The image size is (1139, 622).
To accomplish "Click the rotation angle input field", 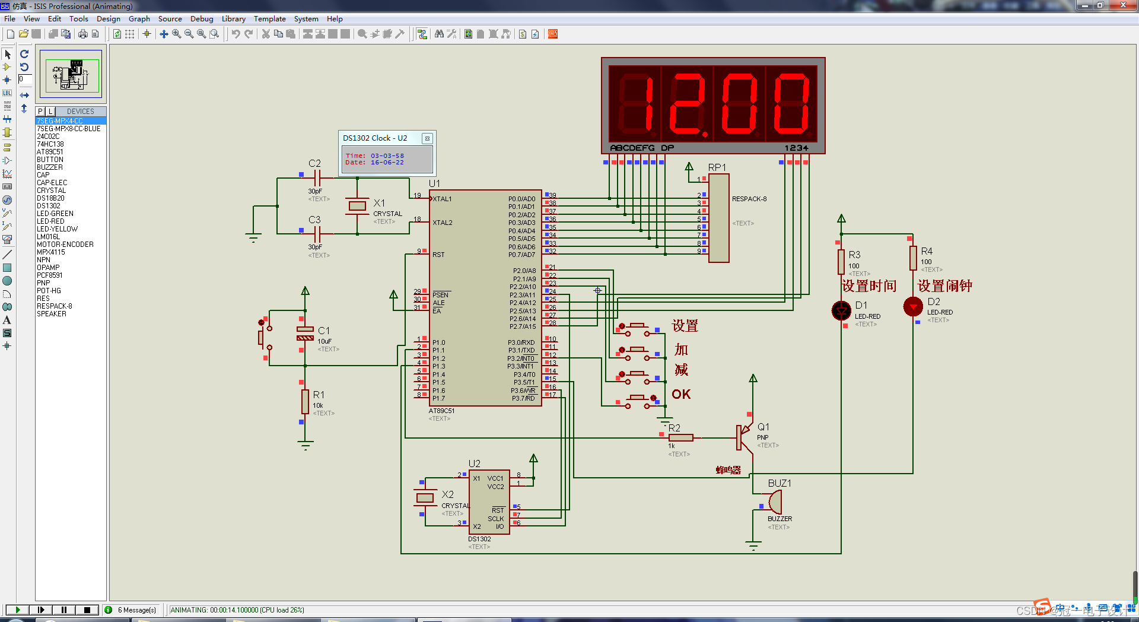I will [x=25, y=79].
